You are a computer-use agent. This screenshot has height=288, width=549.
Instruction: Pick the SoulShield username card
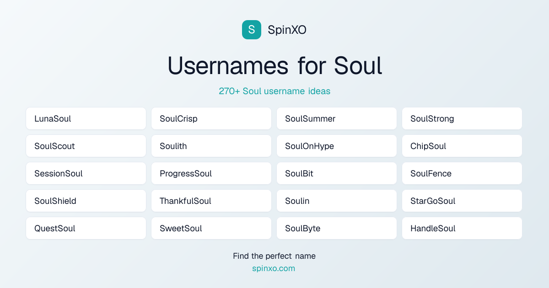[86, 201]
